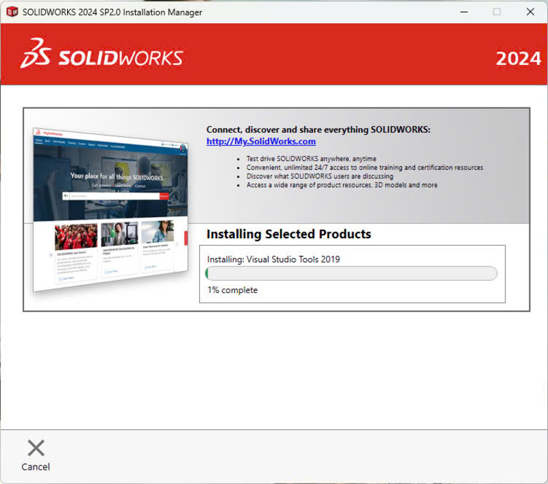Minimize the Installation Manager window

coord(464,12)
